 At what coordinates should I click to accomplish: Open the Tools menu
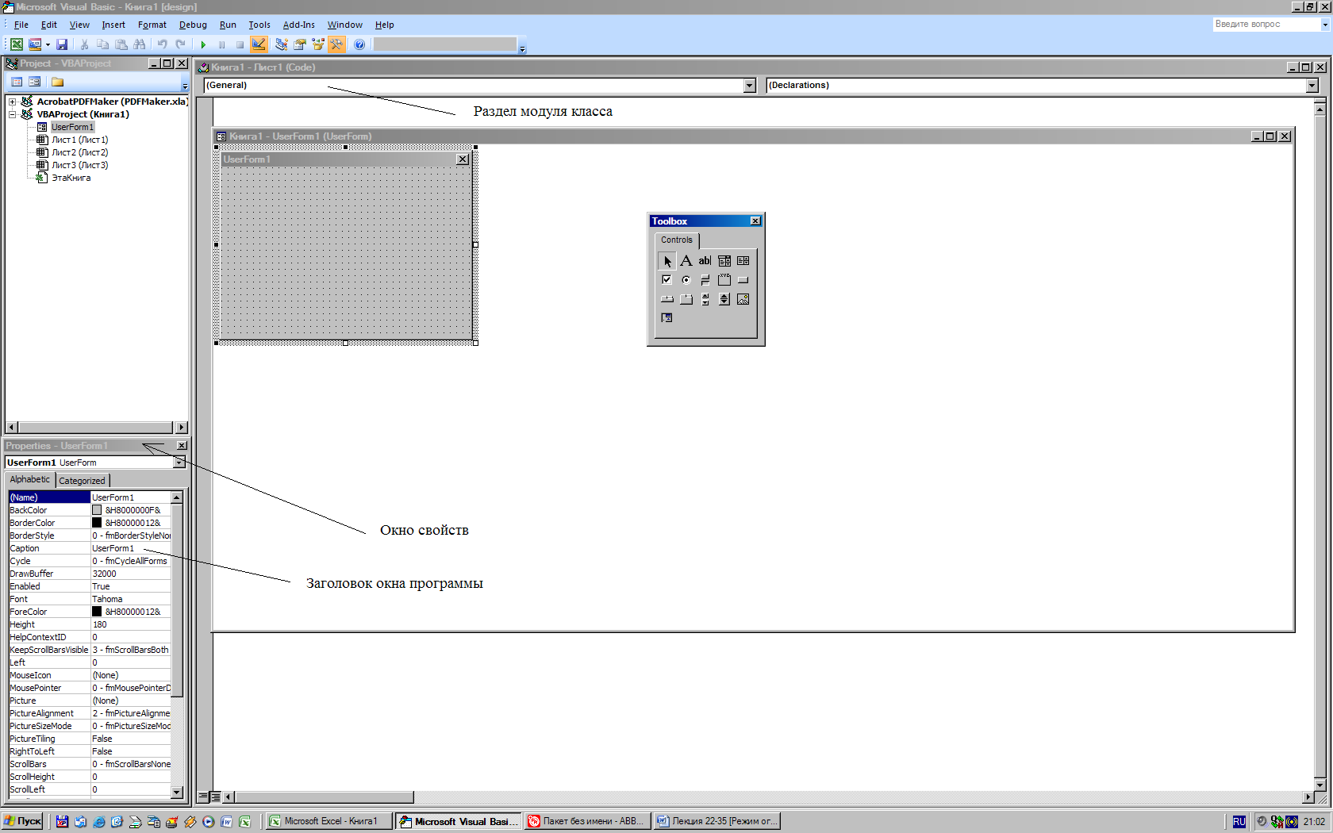tap(259, 25)
